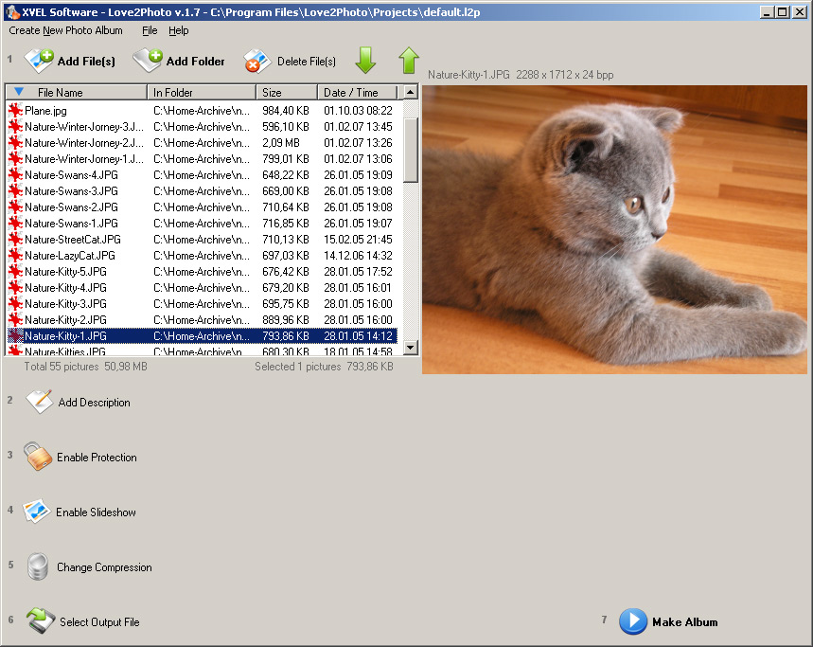Screen dimensions: 813x647
Task: Click the Enable Protection label
Action: click(97, 458)
